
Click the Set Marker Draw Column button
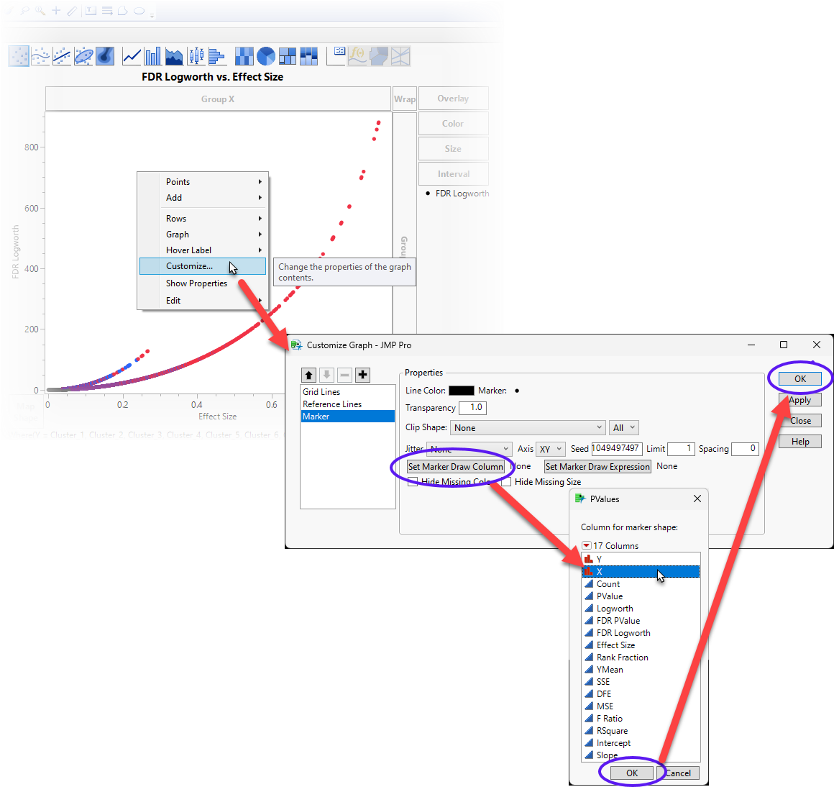click(x=455, y=467)
